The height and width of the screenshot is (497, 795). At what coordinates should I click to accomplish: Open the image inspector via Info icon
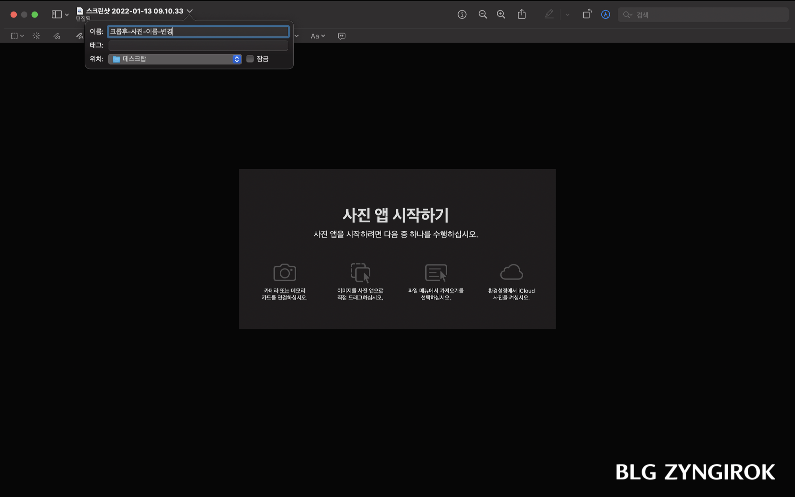pos(461,15)
